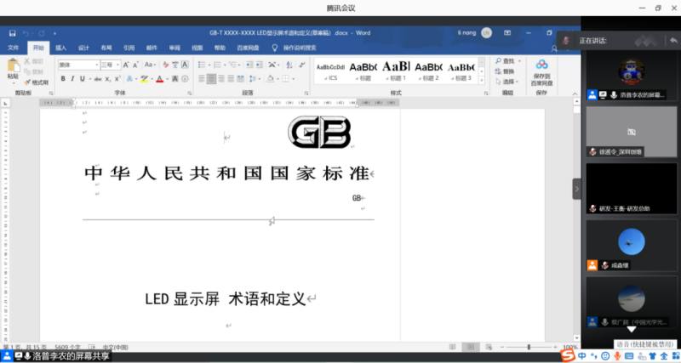
Task: Click the bullet list icon
Action: click(x=202, y=65)
